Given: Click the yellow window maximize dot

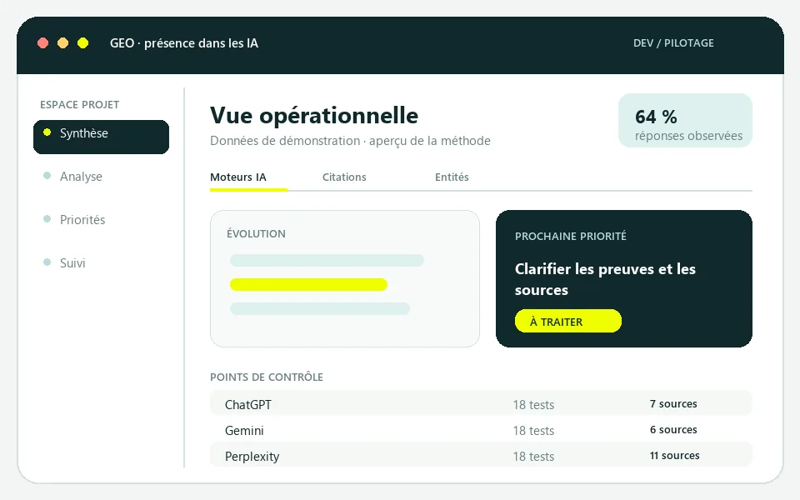Looking at the screenshot, I should pos(82,43).
